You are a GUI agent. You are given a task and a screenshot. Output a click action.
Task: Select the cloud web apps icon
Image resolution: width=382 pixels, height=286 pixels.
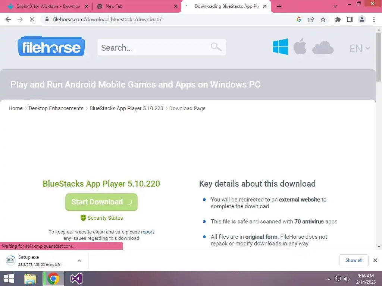pos(323,48)
